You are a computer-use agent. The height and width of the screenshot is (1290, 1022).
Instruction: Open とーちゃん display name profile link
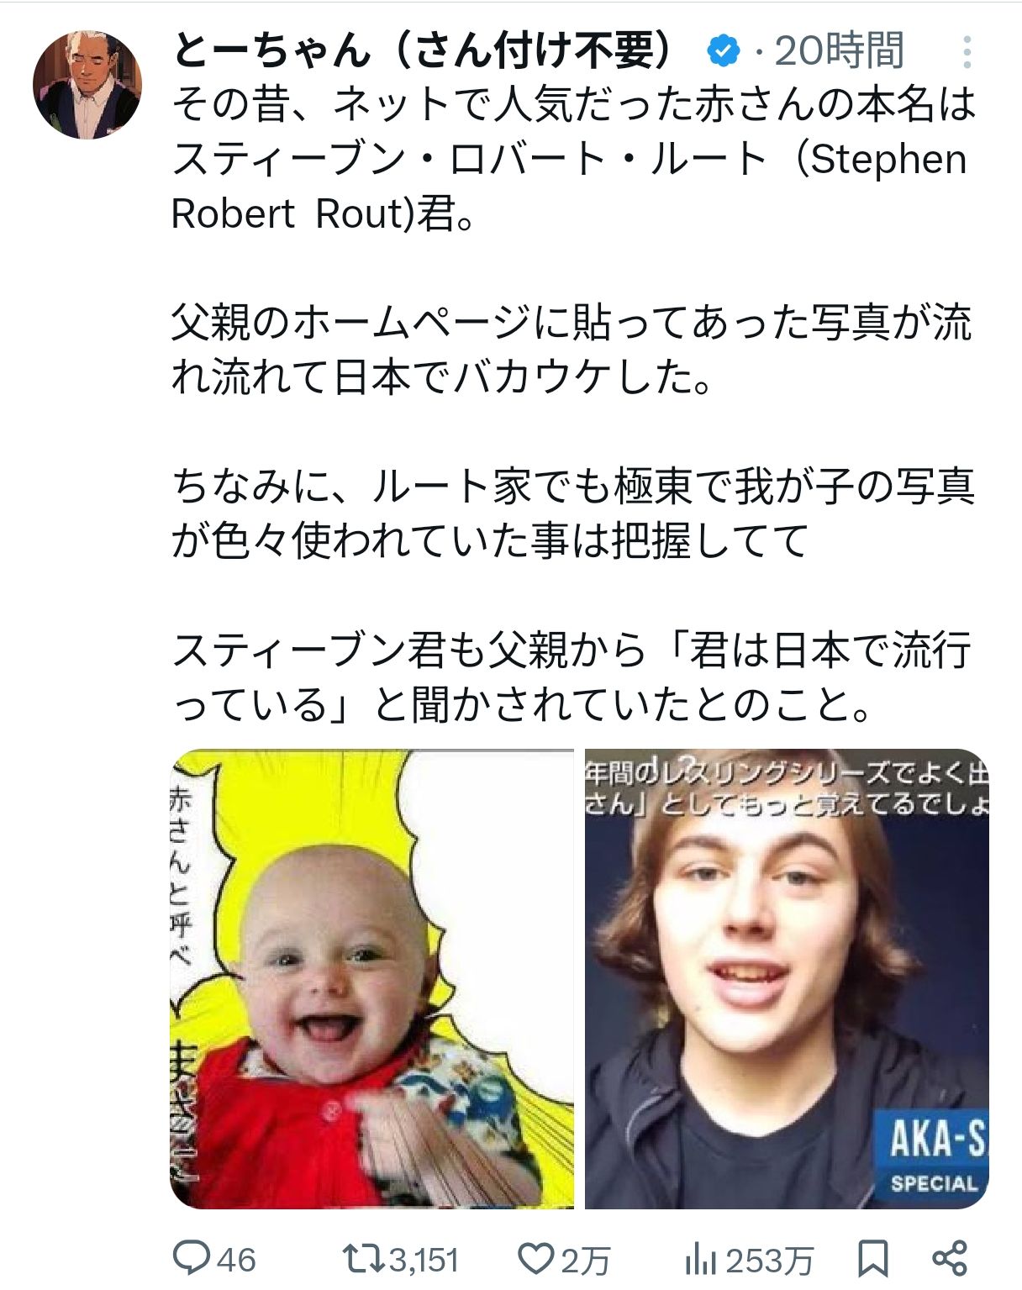(x=423, y=50)
